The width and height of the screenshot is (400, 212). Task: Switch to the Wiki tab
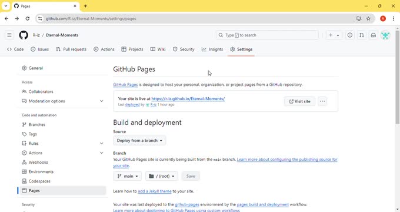coord(158,49)
